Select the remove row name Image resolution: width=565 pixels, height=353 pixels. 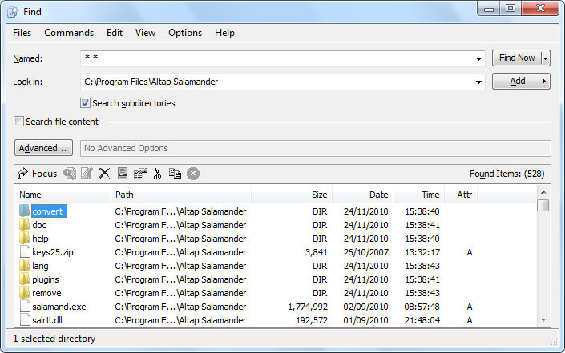click(46, 293)
